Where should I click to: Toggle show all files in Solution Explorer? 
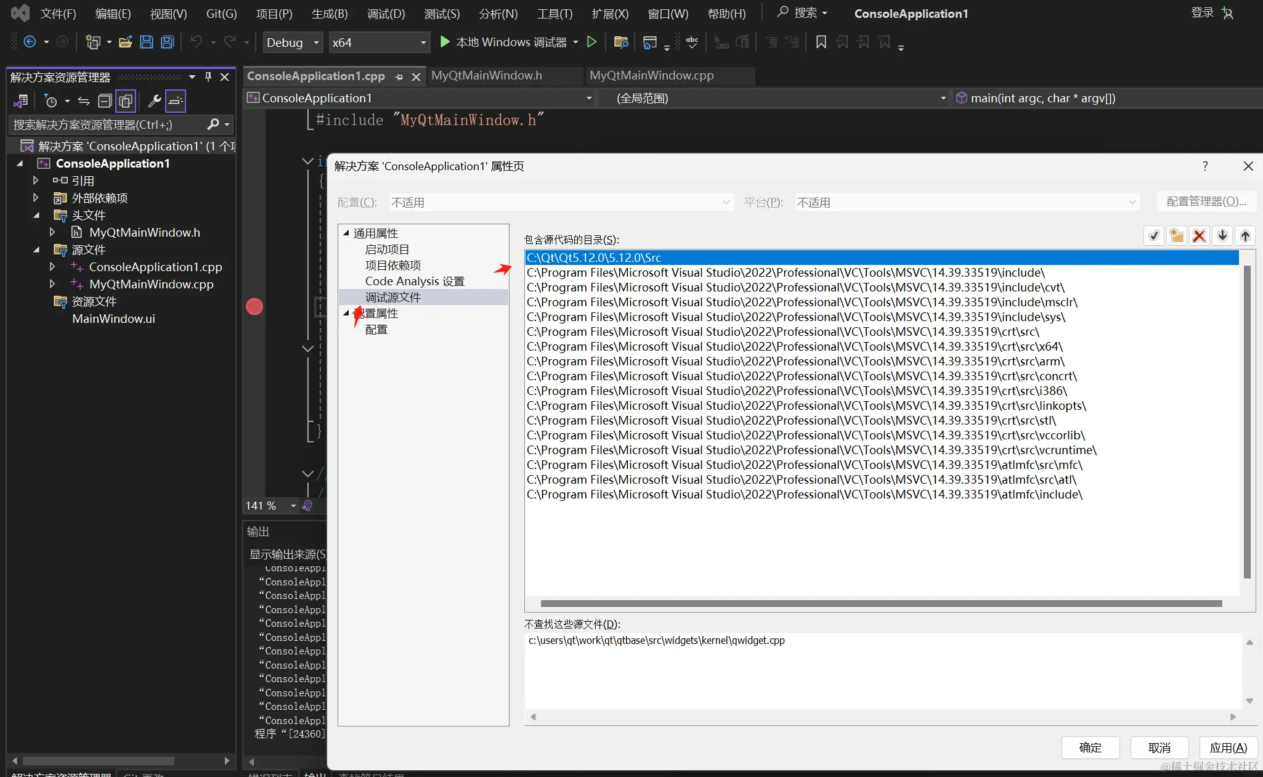click(126, 101)
